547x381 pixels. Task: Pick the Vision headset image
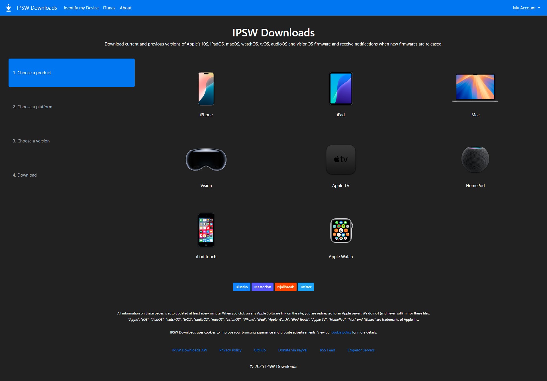[x=206, y=160]
